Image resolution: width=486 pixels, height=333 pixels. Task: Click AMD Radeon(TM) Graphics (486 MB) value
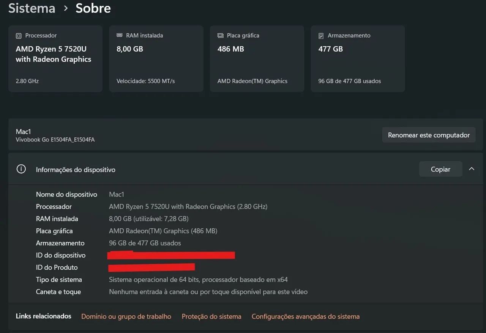pyautogui.click(x=163, y=231)
